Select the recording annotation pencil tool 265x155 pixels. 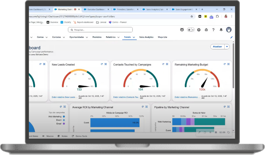coord(200,132)
